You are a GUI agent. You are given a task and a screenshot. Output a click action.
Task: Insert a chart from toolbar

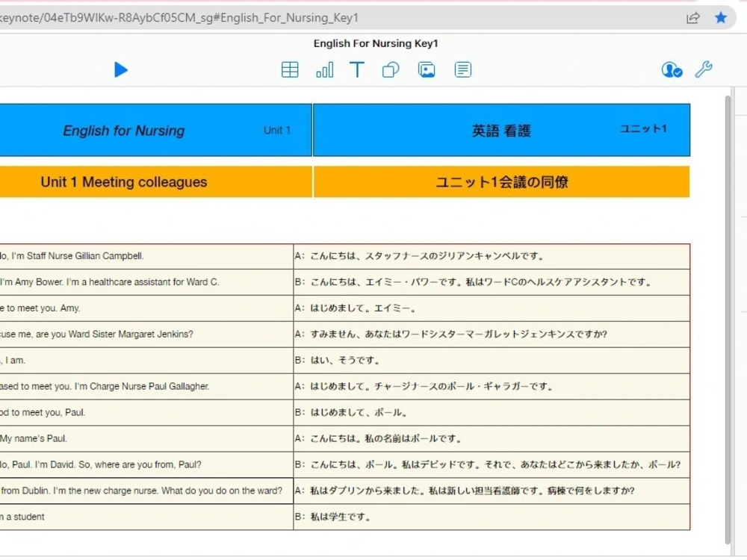324,70
